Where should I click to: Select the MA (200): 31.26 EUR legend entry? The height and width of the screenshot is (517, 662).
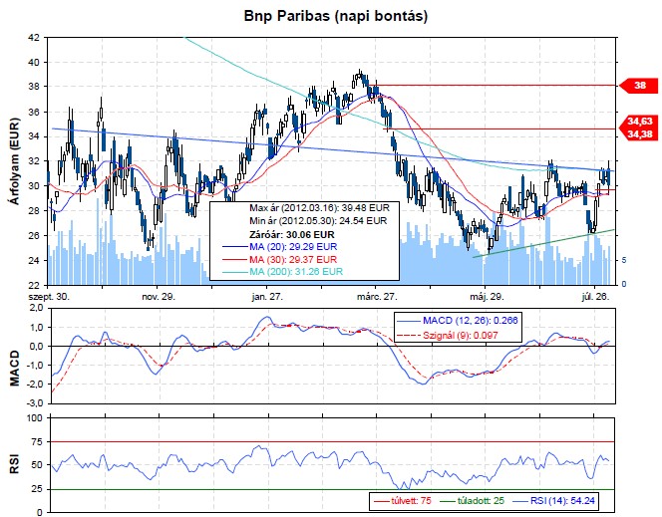pyautogui.click(x=282, y=272)
